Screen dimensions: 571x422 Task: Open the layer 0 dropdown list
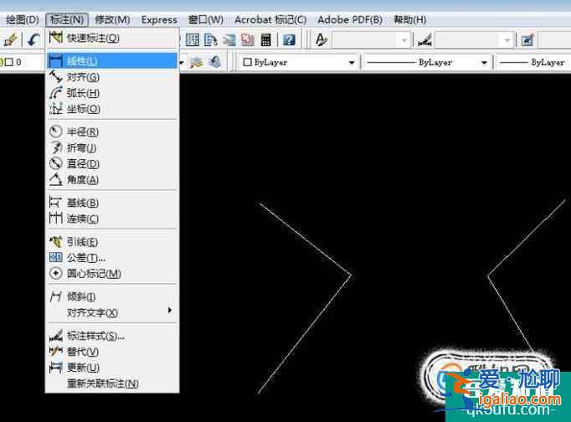pyautogui.click(x=181, y=63)
